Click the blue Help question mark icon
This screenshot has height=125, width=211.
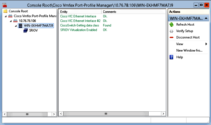(171, 57)
